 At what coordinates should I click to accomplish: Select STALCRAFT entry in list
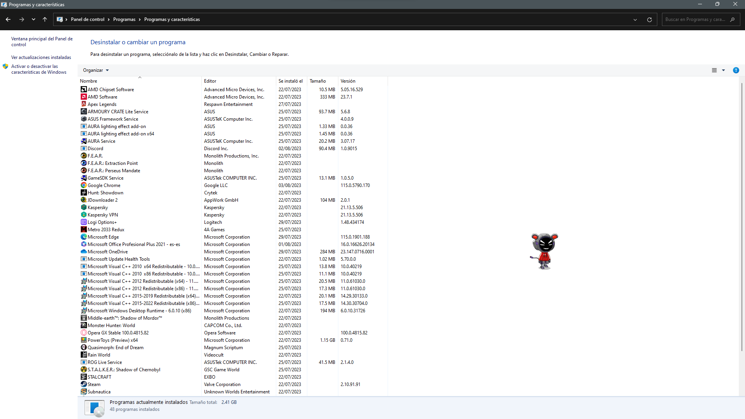pos(233,377)
